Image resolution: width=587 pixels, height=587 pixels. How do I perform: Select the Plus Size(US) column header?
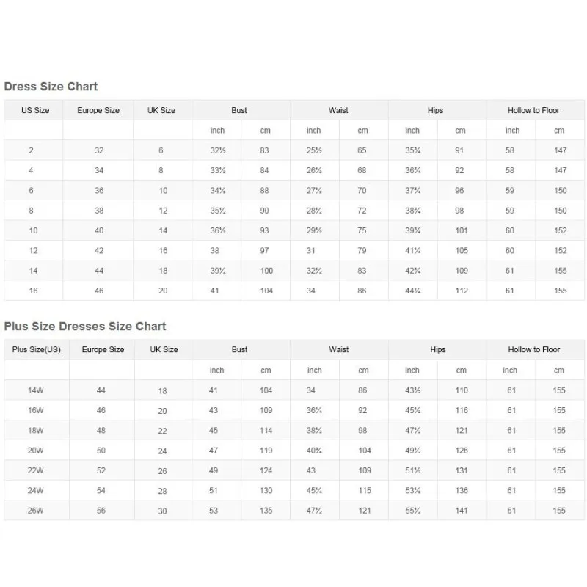pos(36,349)
